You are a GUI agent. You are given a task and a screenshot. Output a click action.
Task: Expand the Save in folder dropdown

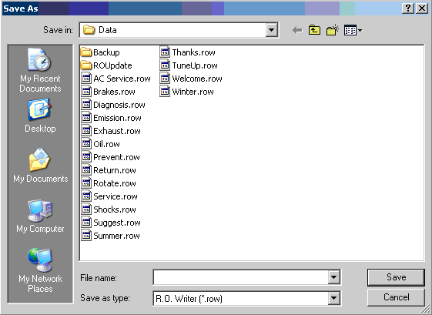tap(271, 30)
